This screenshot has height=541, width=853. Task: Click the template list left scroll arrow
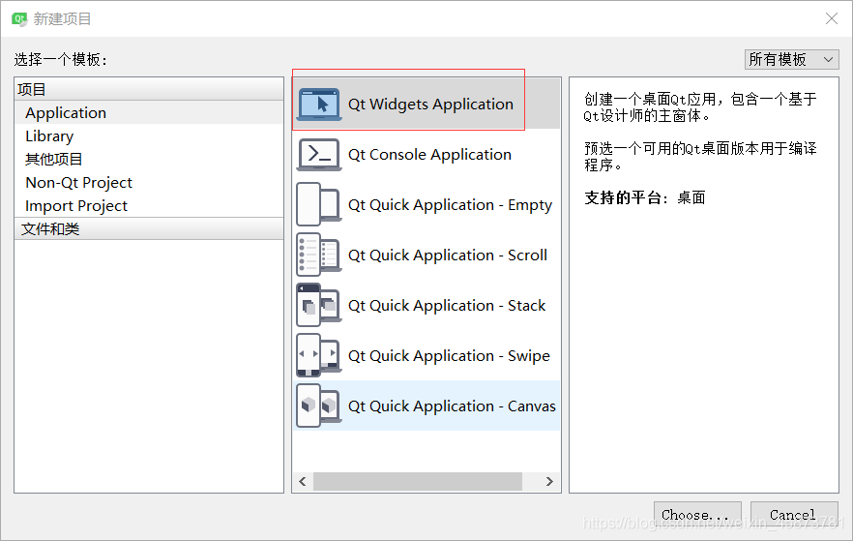(303, 481)
